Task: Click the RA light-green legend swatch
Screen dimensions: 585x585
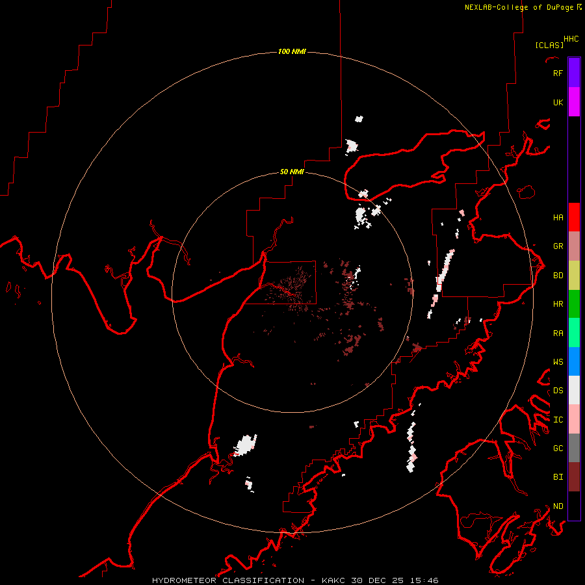Action: pyautogui.click(x=574, y=333)
